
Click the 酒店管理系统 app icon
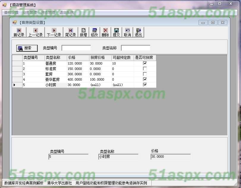(4, 5)
